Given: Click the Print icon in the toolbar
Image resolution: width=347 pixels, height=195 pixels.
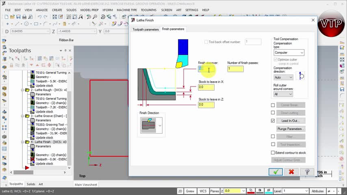Looking at the screenshot, I should [24, 17].
